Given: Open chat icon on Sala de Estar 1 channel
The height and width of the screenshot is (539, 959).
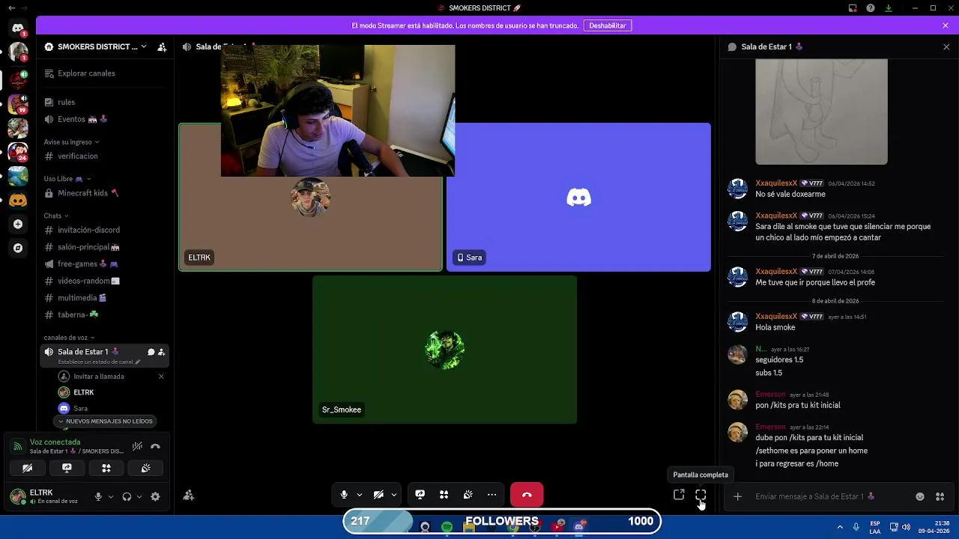Looking at the screenshot, I should click(x=151, y=352).
